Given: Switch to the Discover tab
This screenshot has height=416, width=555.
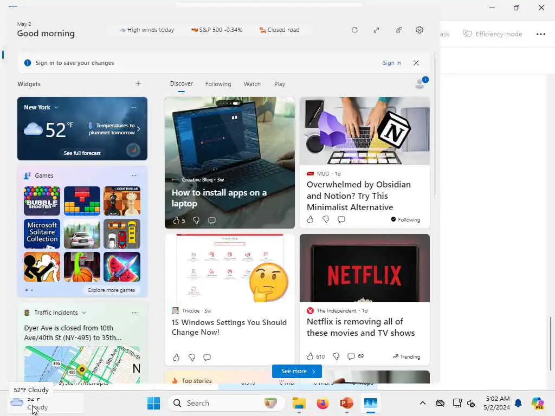Looking at the screenshot, I should click(181, 83).
